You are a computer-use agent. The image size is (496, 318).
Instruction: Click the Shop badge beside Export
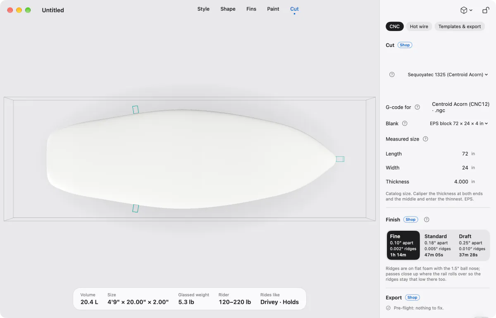pyautogui.click(x=413, y=297)
